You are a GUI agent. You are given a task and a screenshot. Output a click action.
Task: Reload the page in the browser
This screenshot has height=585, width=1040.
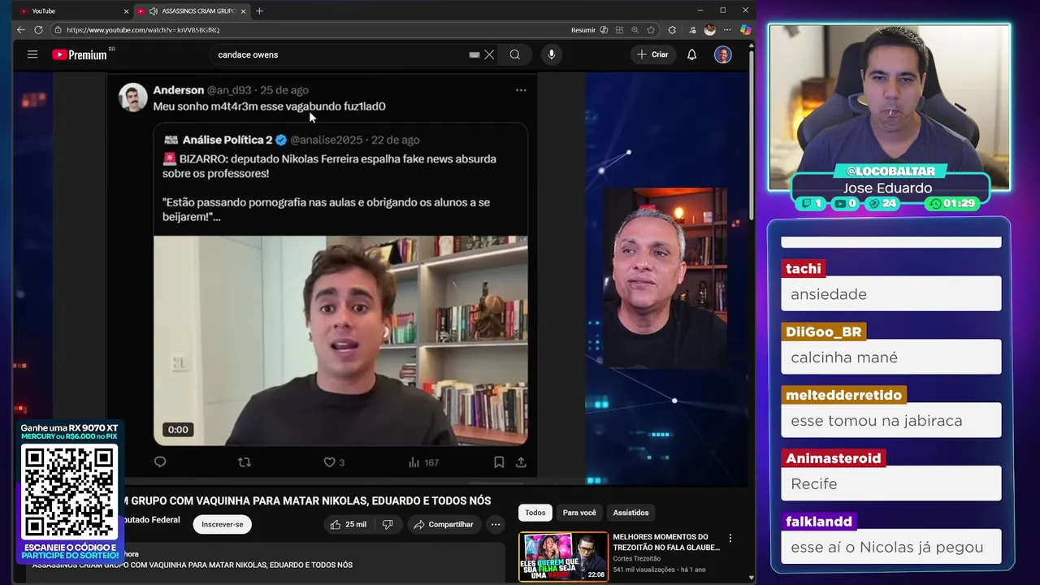tap(38, 30)
